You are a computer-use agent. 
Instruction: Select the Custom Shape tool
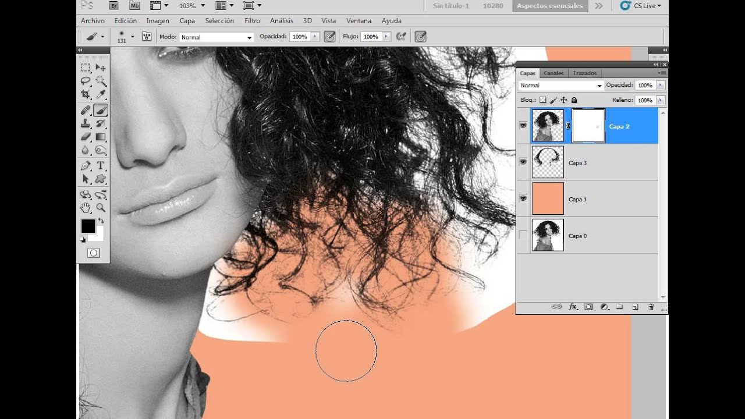(x=101, y=179)
